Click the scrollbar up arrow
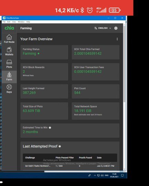149x186 pixels. coord(124,25)
